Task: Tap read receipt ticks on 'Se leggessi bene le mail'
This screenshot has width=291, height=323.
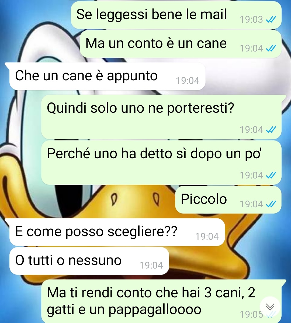Action: tap(271, 19)
